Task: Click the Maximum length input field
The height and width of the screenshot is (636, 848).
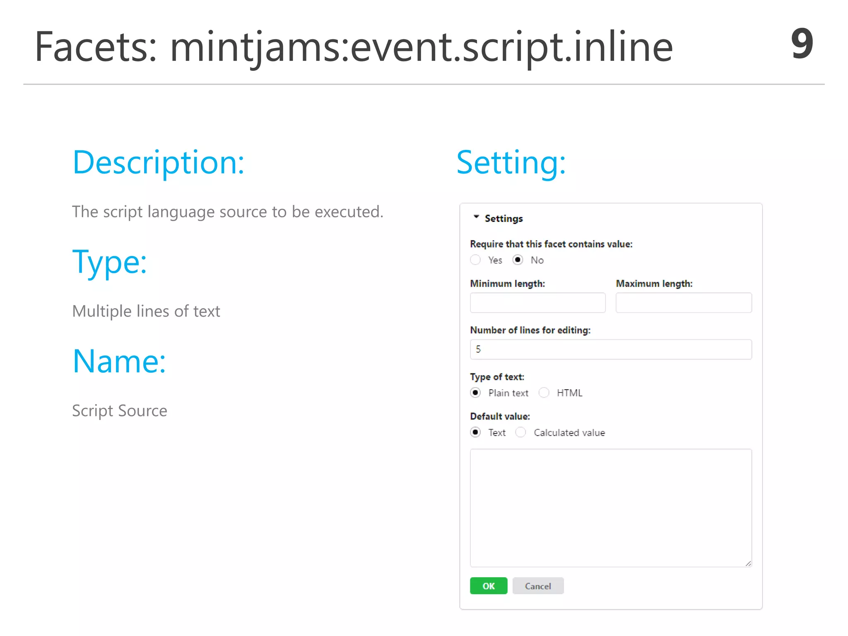Action: [684, 303]
